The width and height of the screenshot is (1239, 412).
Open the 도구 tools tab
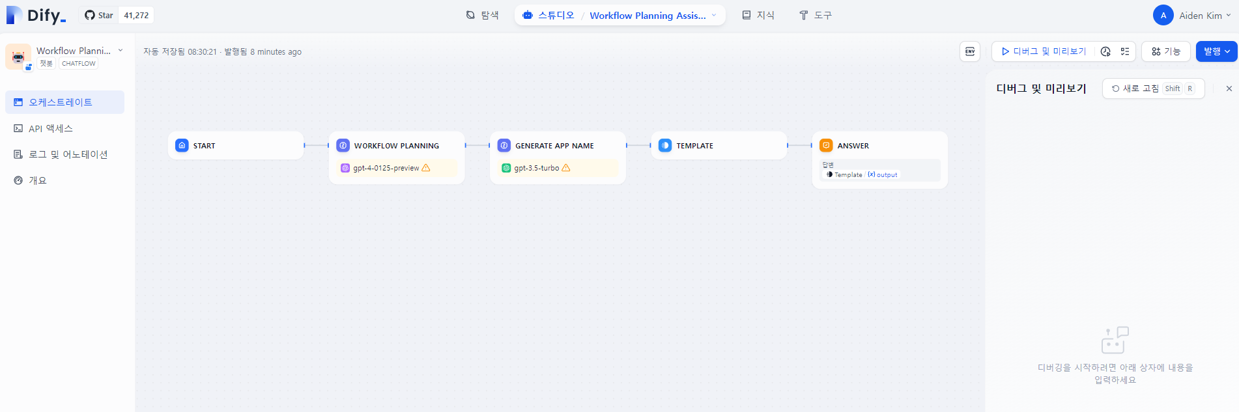pos(815,15)
